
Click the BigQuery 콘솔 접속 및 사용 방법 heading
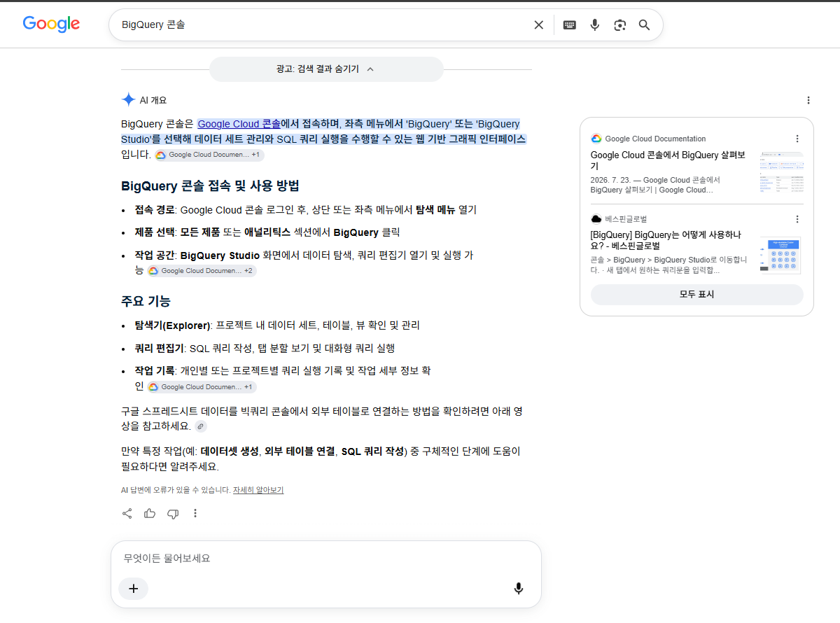211,186
